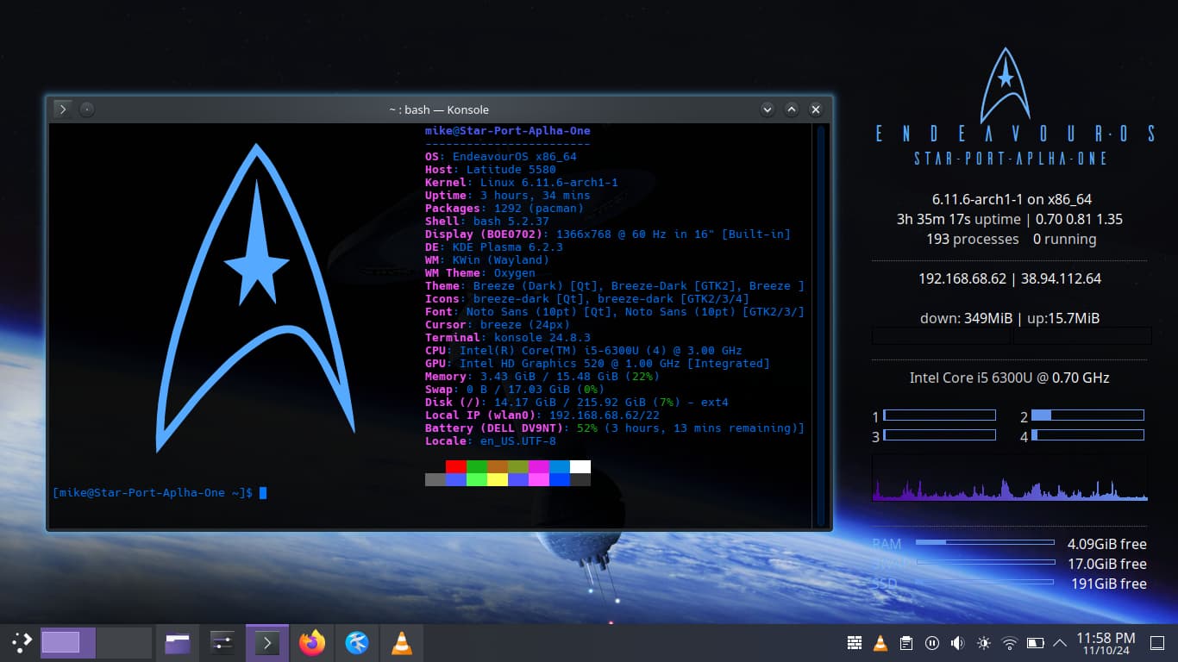Click the Show Desktop panel button
The image size is (1178, 662).
[x=1157, y=643]
